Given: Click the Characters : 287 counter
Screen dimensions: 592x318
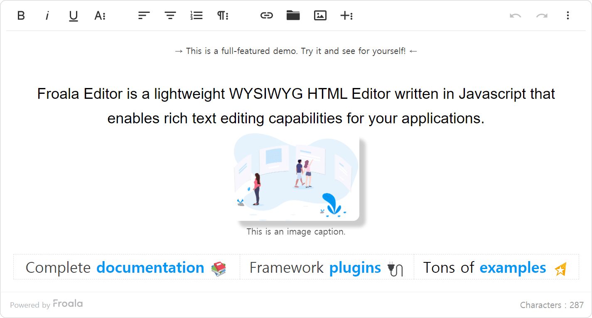Looking at the screenshot, I should pyautogui.click(x=552, y=305).
